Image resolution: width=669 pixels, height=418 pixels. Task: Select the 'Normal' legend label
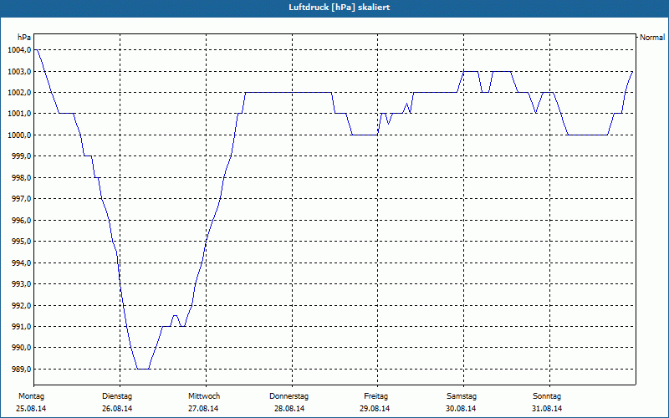tap(652, 38)
